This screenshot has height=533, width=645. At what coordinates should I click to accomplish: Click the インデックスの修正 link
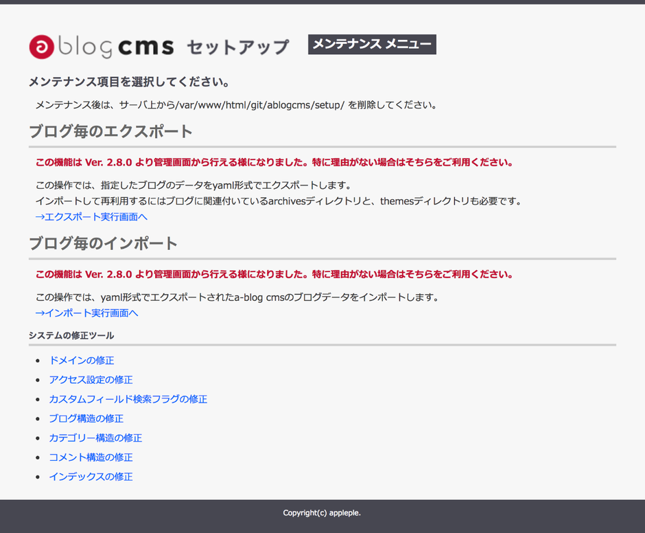point(91,476)
